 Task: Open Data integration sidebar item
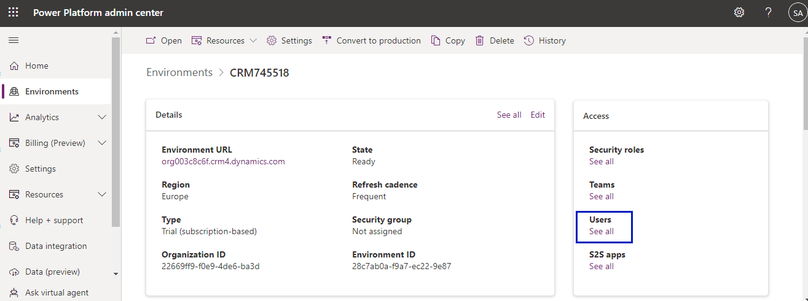[56, 246]
